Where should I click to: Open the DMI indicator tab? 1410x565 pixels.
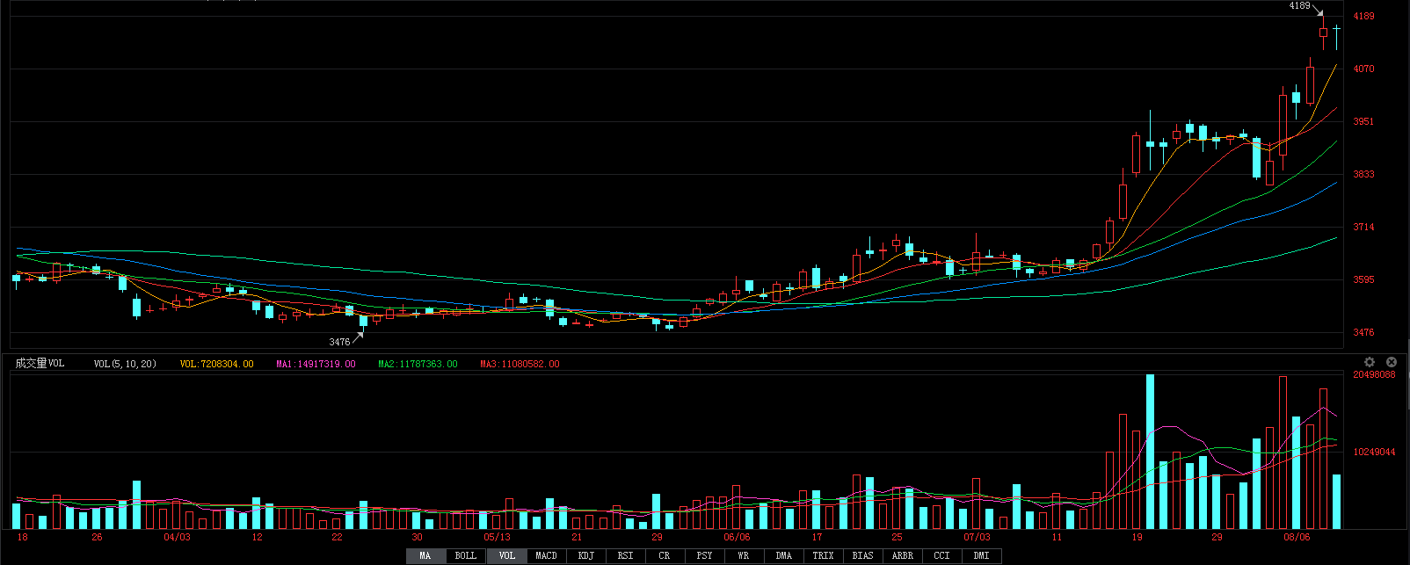(x=981, y=555)
